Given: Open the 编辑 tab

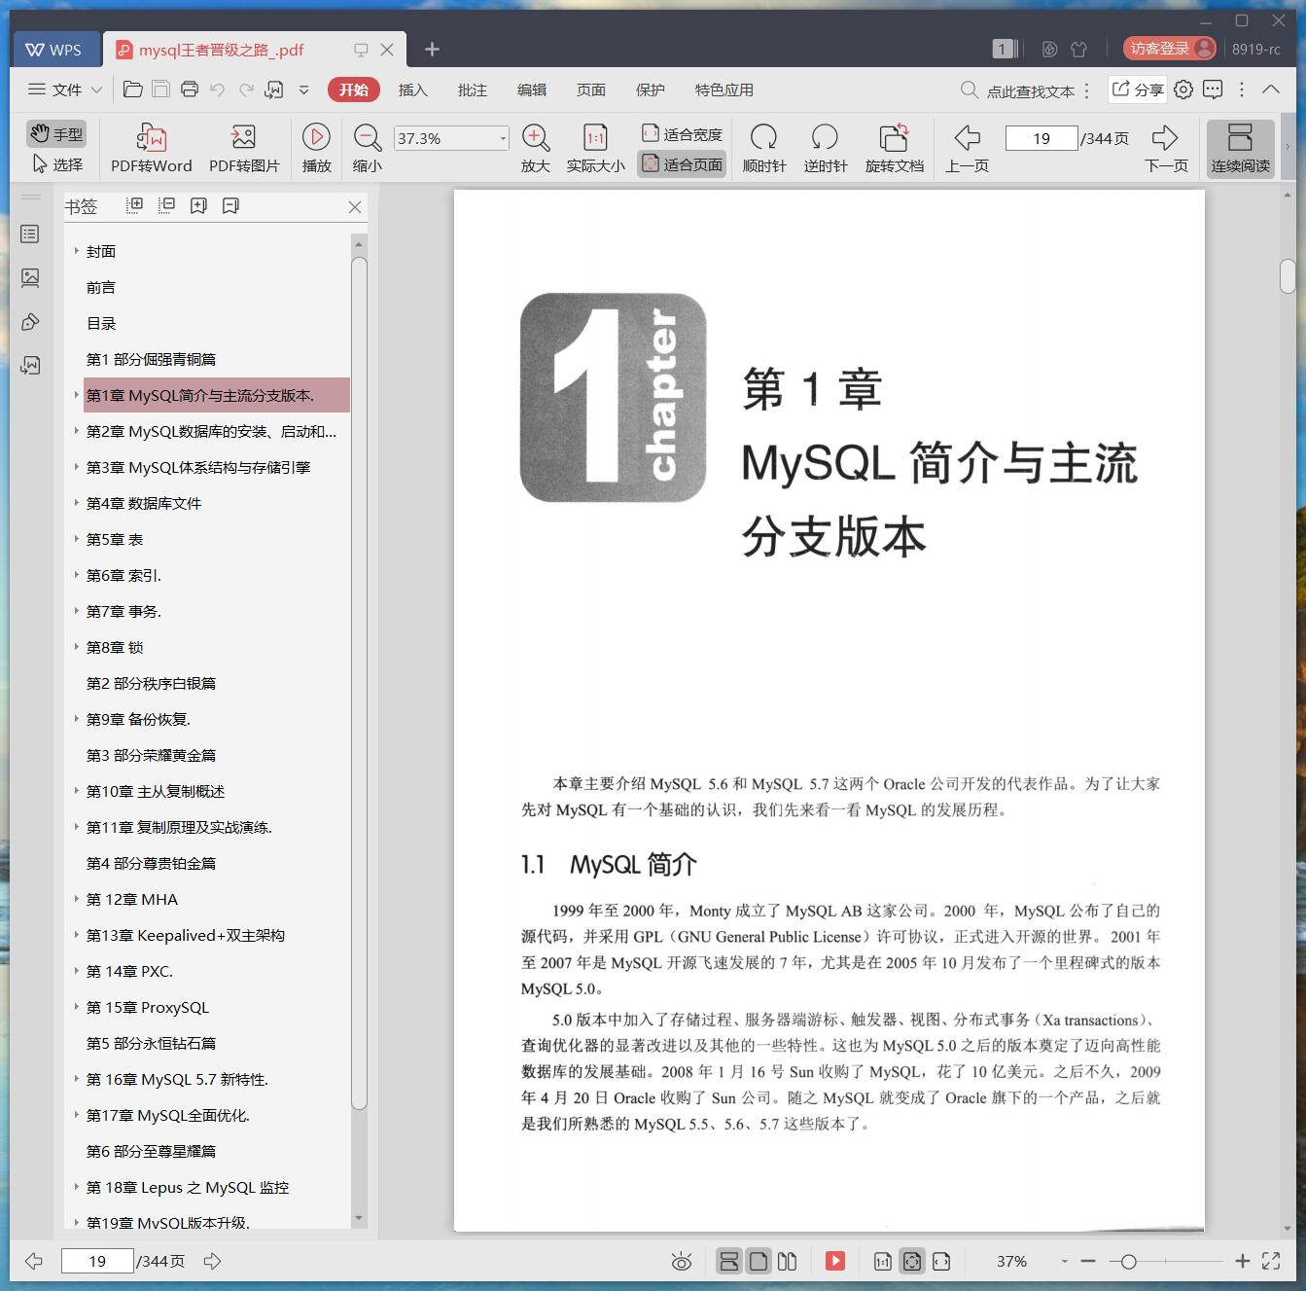Looking at the screenshot, I should click(x=531, y=90).
